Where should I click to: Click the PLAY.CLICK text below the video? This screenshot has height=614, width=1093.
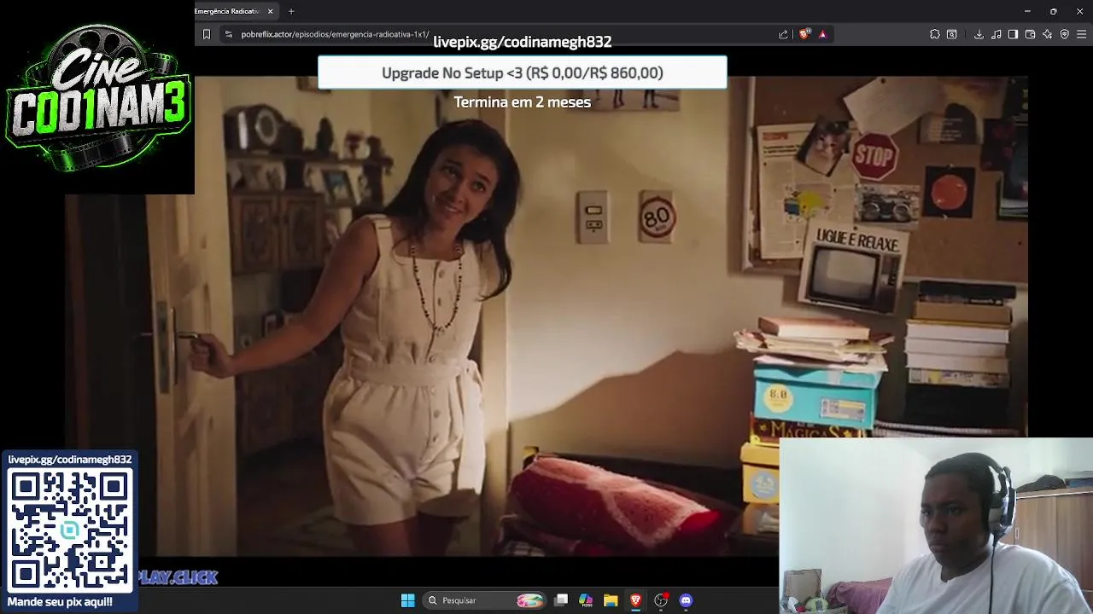pyautogui.click(x=178, y=577)
